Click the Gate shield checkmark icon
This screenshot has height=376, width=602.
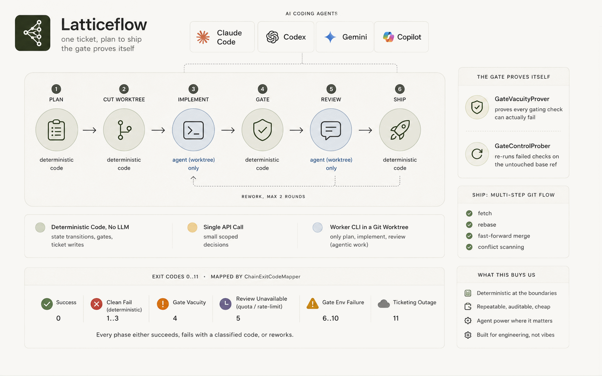(262, 130)
